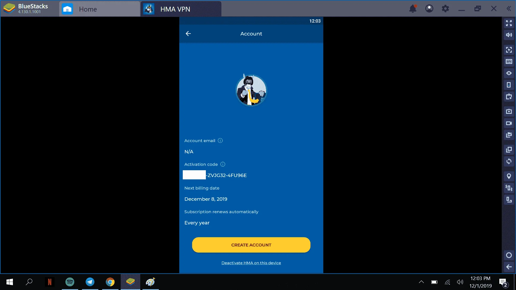
Task: Open Chrome from the taskbar
Action: pyautogui.click(x=110, y=282)
